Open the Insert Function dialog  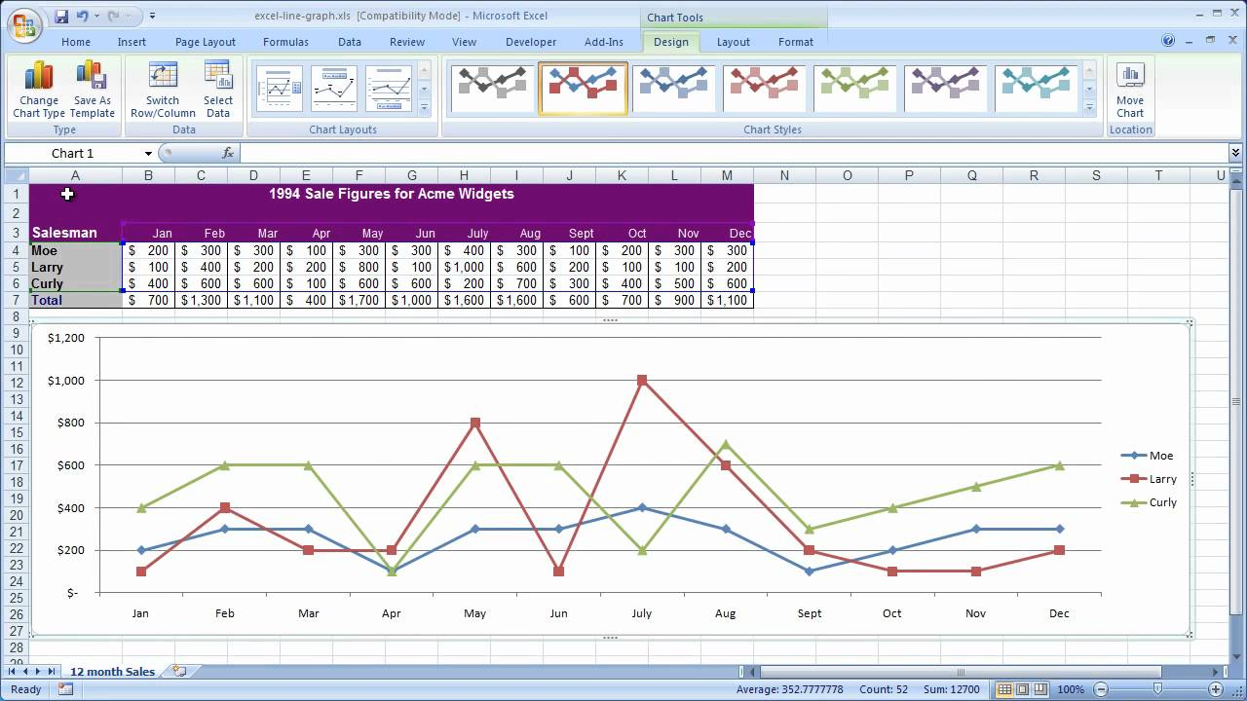pos(228,153)
